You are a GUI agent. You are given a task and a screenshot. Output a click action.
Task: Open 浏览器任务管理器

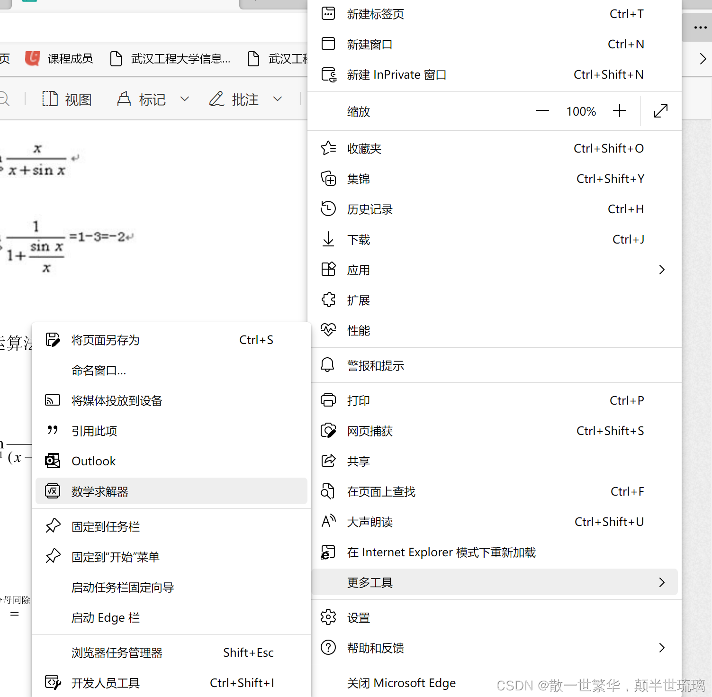[x=171, y=652]
